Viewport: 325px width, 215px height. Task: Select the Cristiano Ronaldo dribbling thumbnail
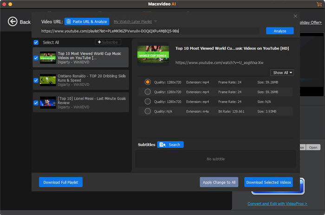click(48, 80)
